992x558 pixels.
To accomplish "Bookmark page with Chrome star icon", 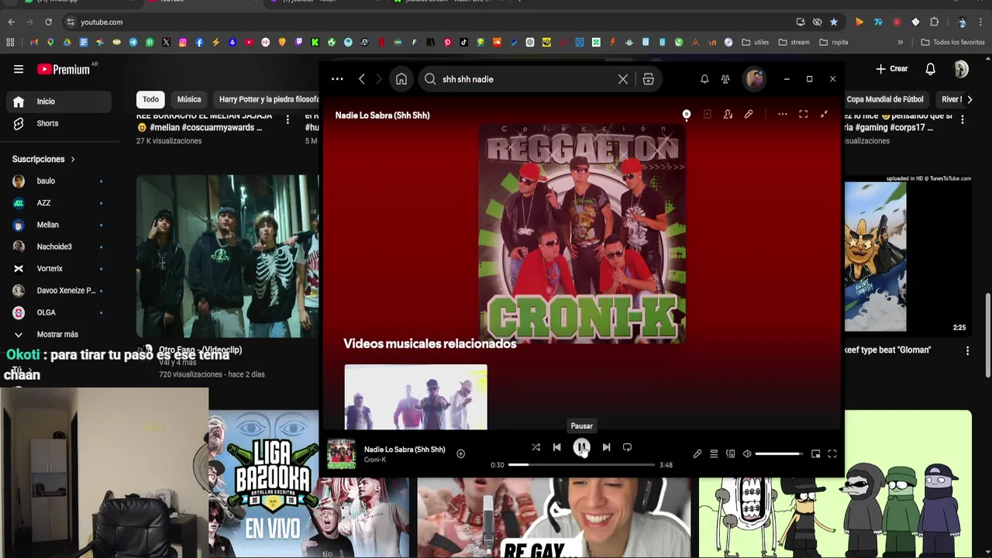I will [834, 22].
